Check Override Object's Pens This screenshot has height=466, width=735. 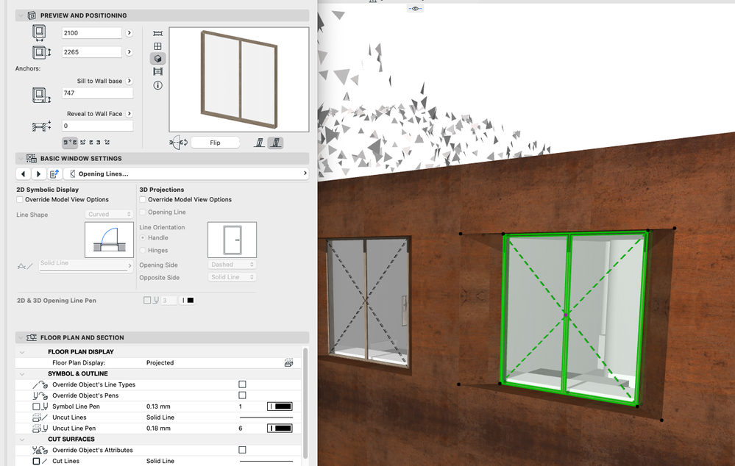[x=242, y=395]
